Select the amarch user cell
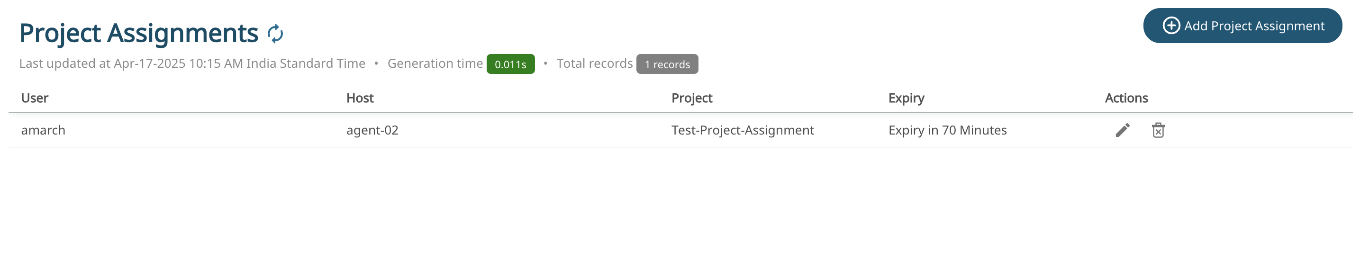This screenshot has height=270, width=1360. click(43, 130)
